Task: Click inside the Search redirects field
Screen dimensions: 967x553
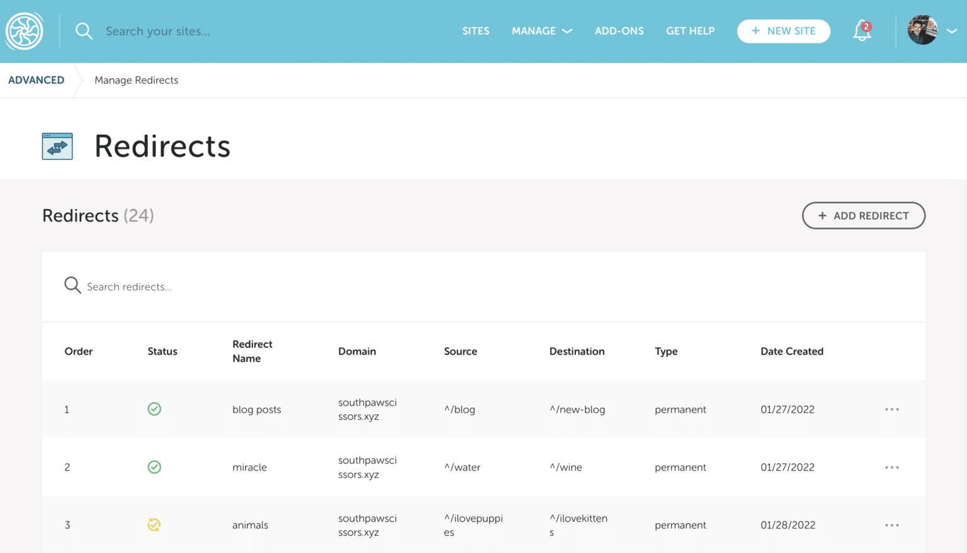Action: pyautogui.click(x=189, y=287)
